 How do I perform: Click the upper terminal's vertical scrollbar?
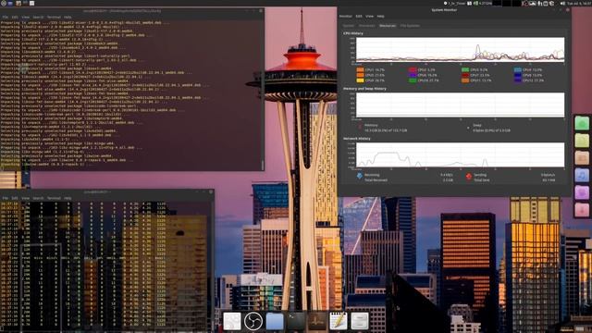click(263, 94)
